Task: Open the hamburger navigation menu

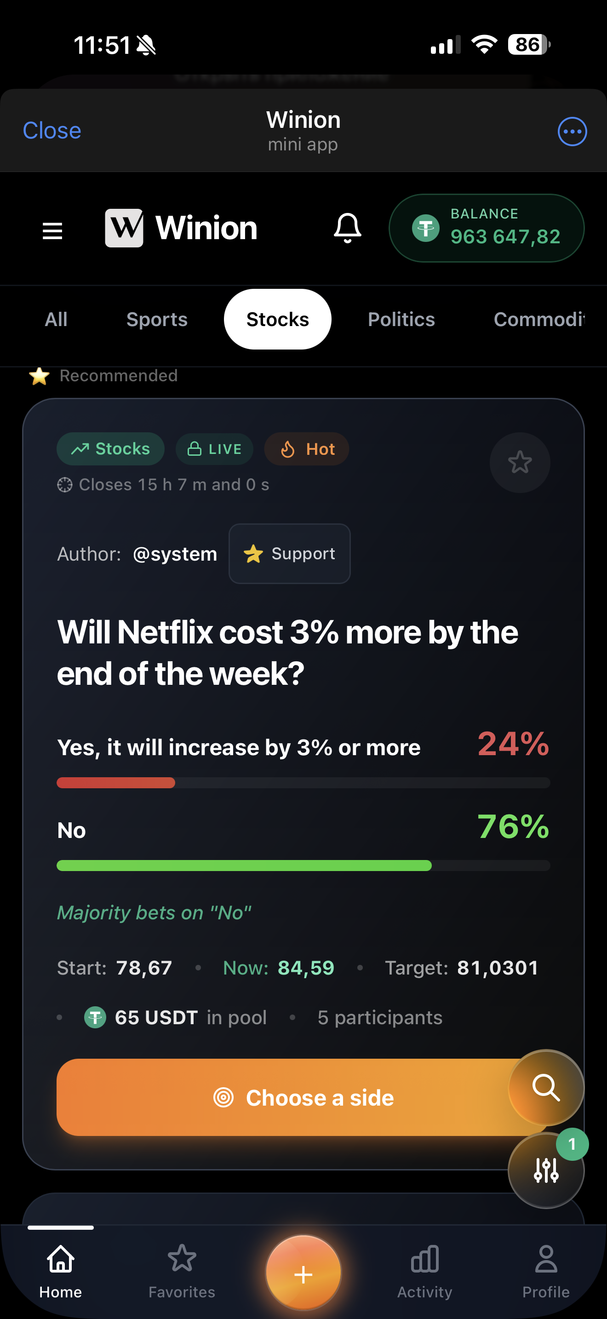Action: coord(52,230)
